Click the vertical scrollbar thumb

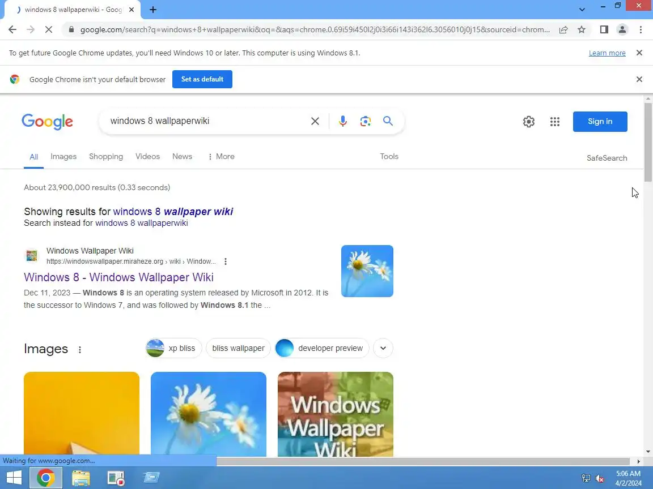click(x=648, y=142)
